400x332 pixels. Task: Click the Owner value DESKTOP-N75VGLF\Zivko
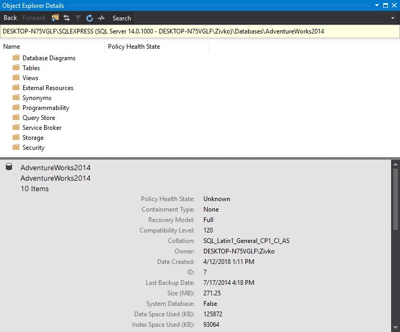point(239,251)
